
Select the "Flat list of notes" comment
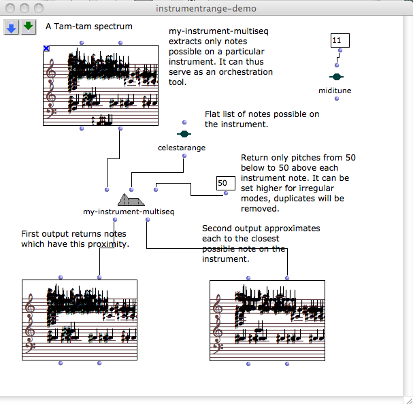coord(261,119)
